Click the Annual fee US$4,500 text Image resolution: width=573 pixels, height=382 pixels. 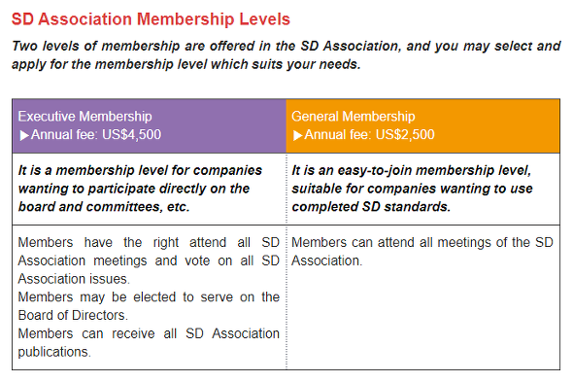[96, 135]
